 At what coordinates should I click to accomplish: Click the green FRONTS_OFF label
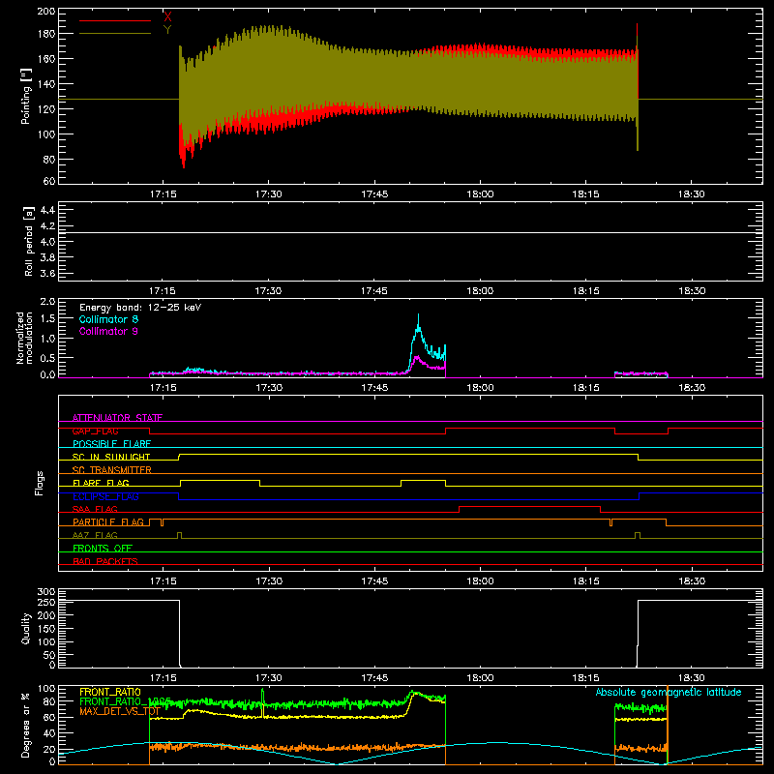click(x=103, y=548)
